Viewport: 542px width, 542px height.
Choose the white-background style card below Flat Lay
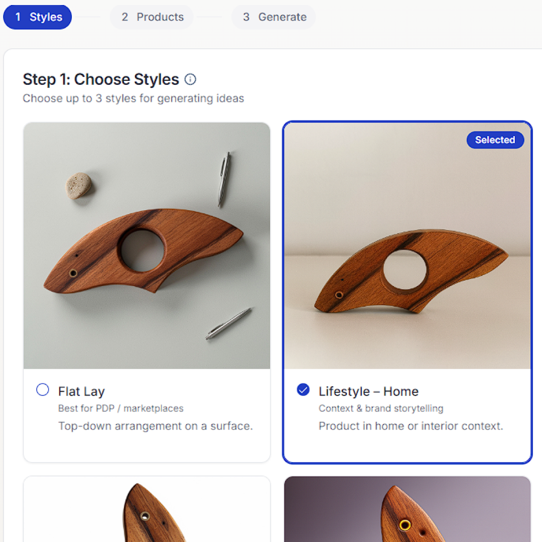pos(147,509)
